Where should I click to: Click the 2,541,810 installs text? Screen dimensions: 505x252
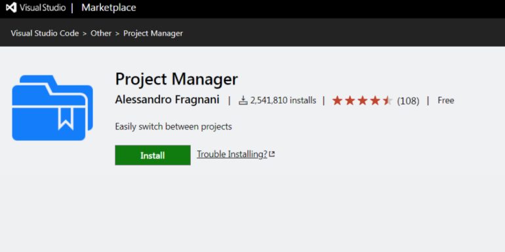pyautogui.click(x=283, y=101)
